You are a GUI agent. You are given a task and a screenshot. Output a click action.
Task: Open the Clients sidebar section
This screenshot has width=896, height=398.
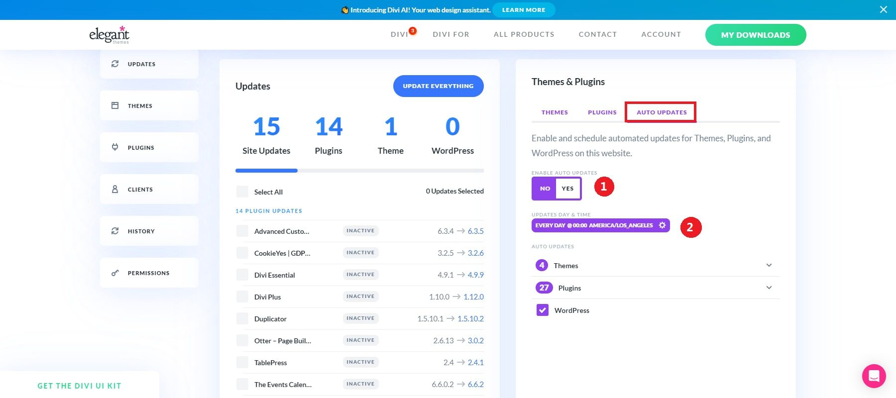[149, 189]
